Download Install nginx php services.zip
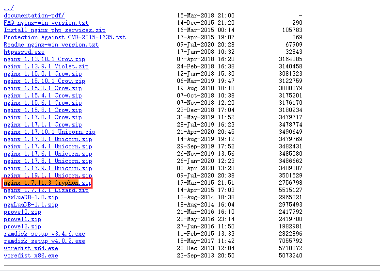The image size is (380, 272). click(54, 30)
